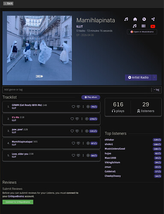Image resolution: width=164 pixels, height=214 pixels.
Task: Click the home page icon for ILLIT
Action: (135, 19)
